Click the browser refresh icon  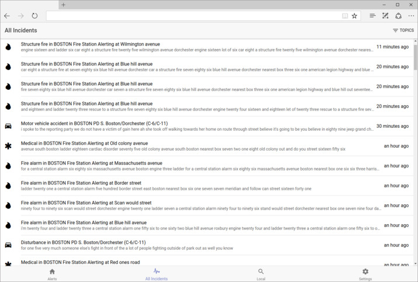coord(34,16)
